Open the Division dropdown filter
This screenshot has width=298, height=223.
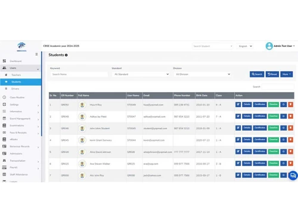coord(202,74)
